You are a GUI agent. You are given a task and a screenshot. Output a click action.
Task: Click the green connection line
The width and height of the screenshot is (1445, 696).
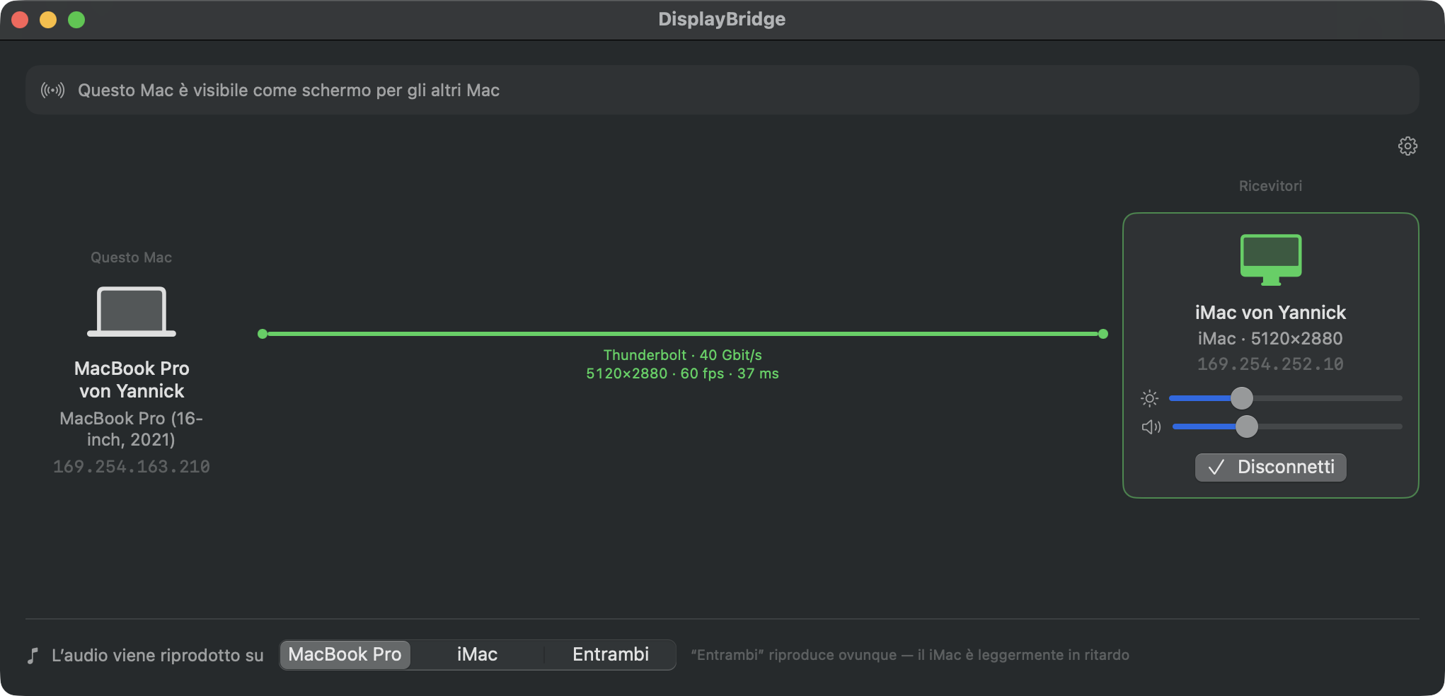(683, 334)
